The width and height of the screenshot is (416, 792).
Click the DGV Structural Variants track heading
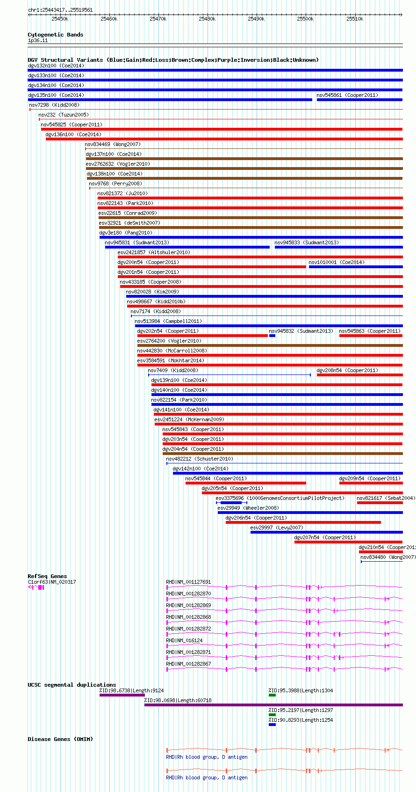(173, 60)
